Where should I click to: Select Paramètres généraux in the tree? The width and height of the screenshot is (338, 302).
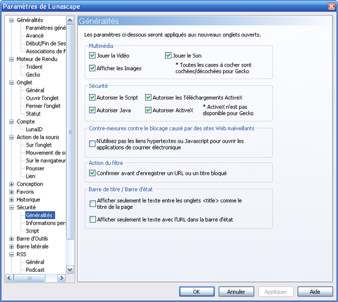[x=45, y=28]
